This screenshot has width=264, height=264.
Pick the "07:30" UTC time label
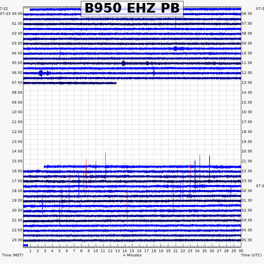click(x=247, y=23)
